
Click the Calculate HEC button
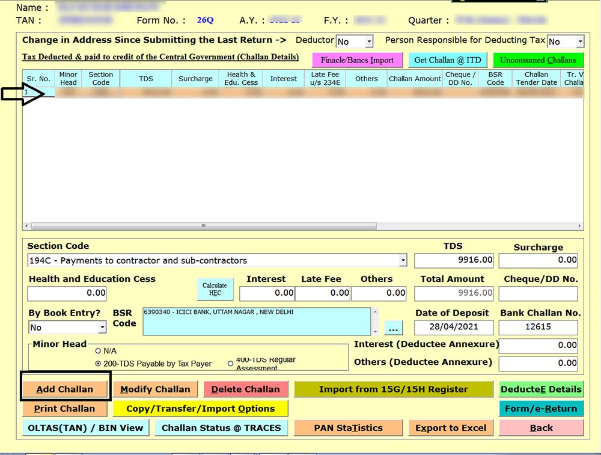(215, 289)
